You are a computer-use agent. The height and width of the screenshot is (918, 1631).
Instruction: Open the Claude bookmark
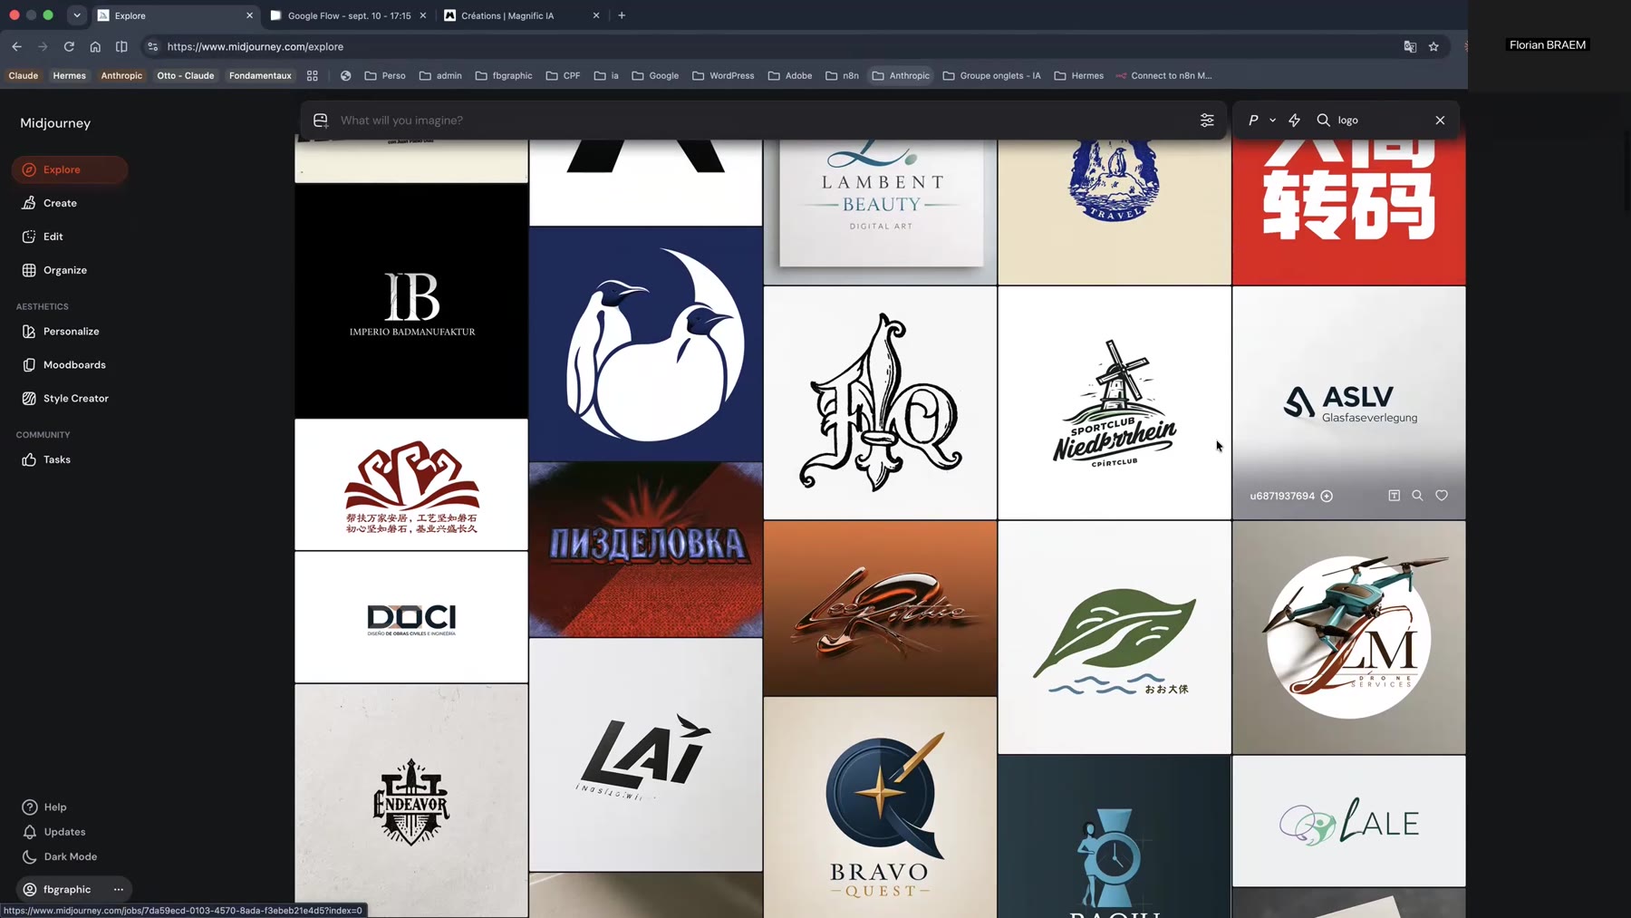pos(24,76)
